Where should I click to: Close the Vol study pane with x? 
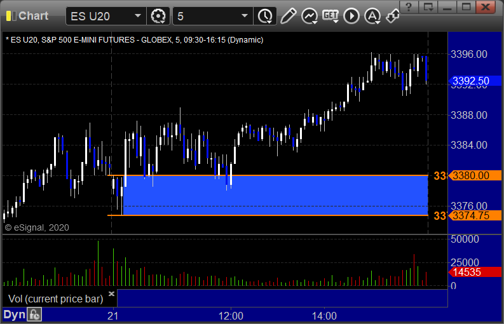pos(111,294)
